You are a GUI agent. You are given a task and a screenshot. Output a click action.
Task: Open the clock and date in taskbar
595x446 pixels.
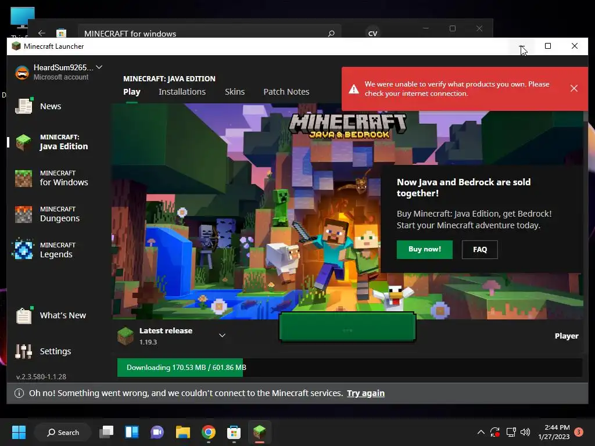click(x=554, y=432)
